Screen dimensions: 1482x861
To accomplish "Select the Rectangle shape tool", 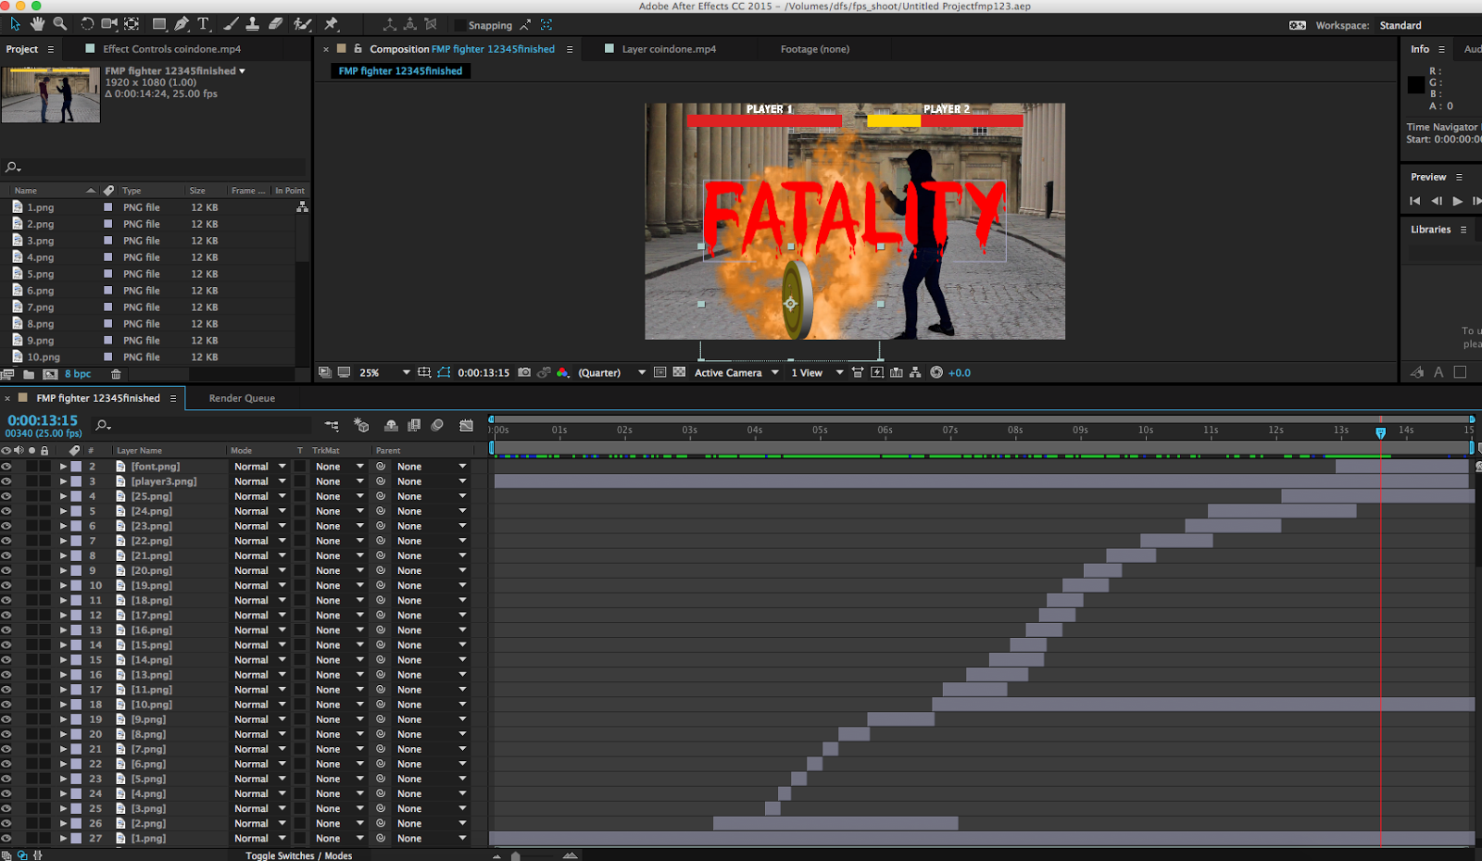I will tap(159, 24).
